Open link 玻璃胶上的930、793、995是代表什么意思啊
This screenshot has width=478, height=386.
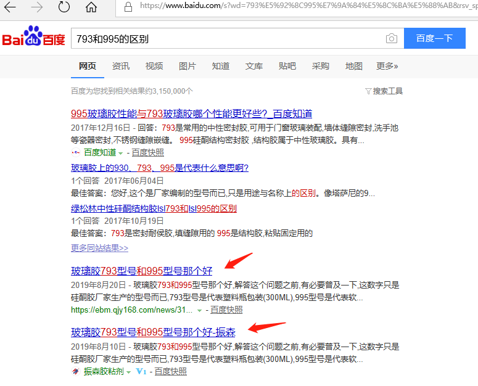(160, 168)
